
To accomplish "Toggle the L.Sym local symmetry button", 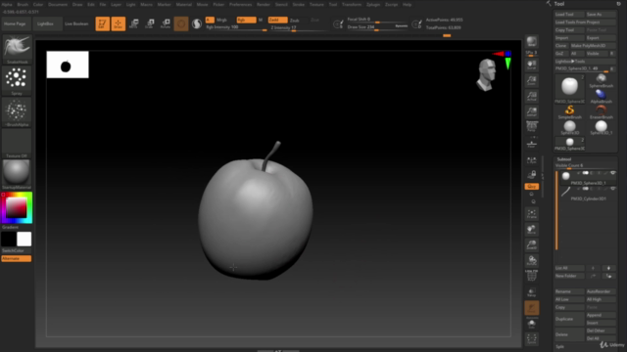I will 531,160.
